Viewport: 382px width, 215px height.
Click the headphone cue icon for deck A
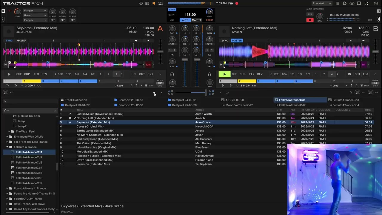[172, 74]
